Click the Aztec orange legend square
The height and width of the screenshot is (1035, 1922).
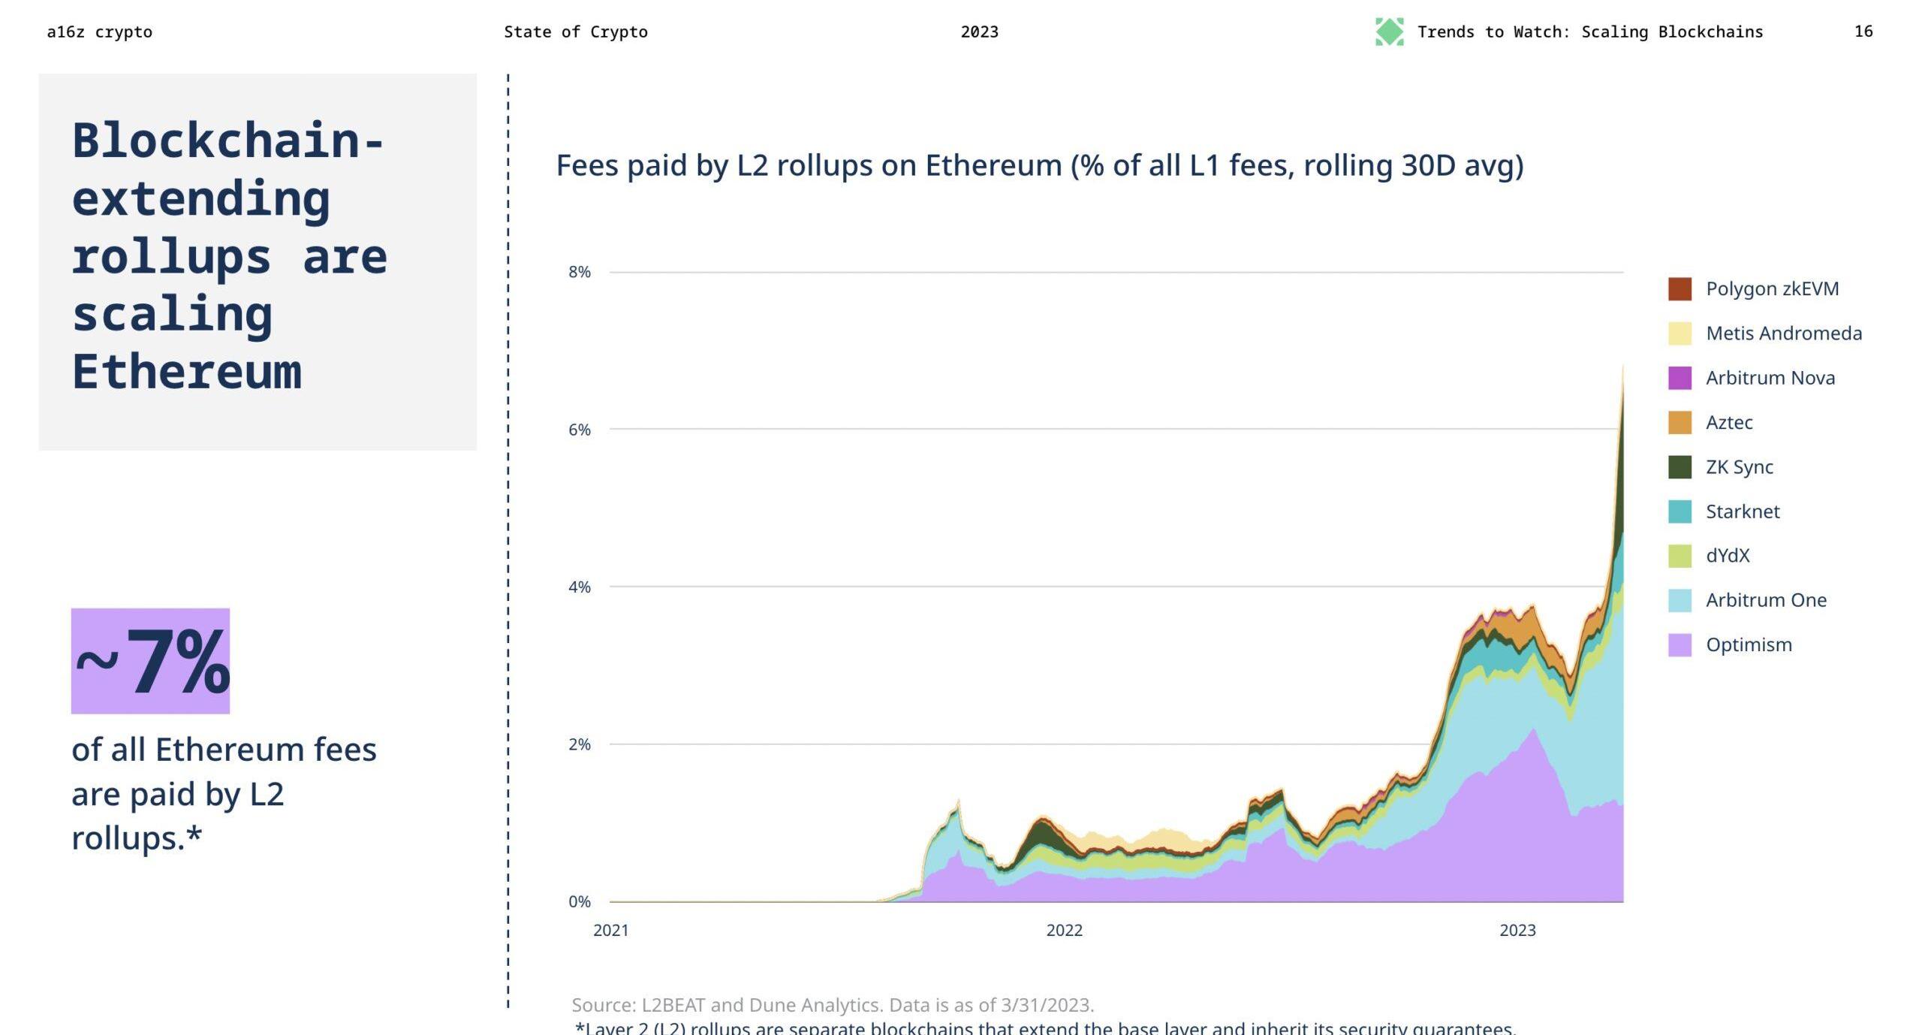tap(1679, 422)
